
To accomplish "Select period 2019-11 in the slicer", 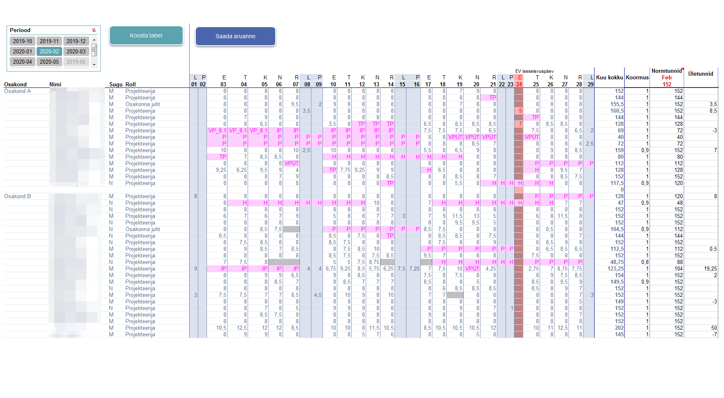I will tap(49, 41).
